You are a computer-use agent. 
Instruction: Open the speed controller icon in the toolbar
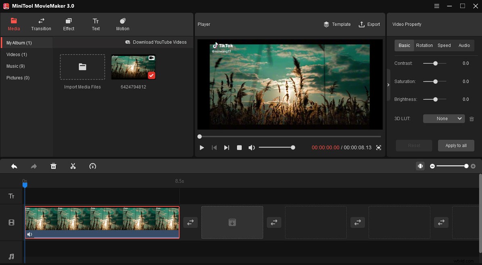tap(92, 166)
